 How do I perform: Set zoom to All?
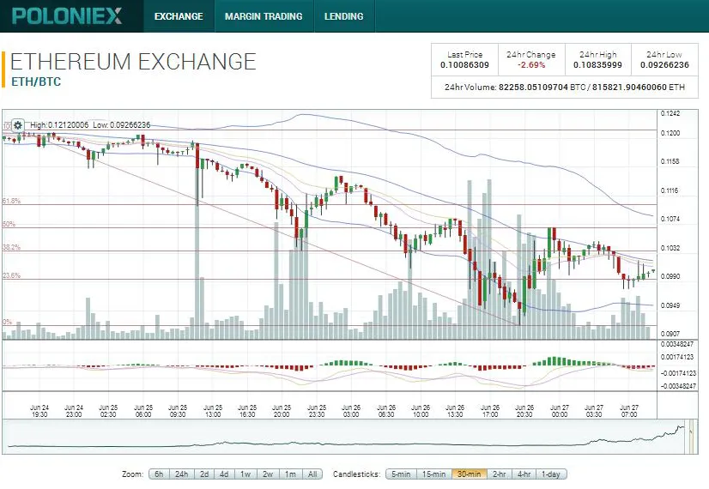tap(312, 474)
